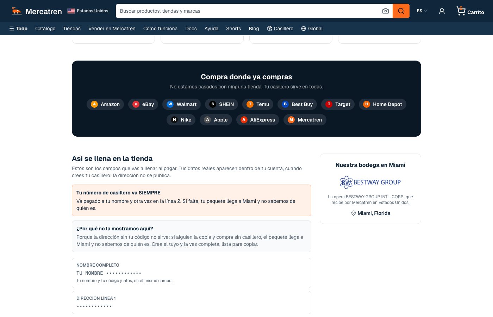Image resolution: width=493 pixels, height=317 pixels.
Task: Click the AliExpress badge icon
Action: [x=244, y=120]
